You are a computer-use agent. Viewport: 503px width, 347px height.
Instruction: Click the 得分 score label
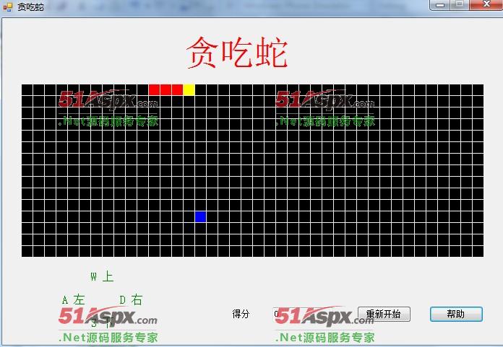[241, 314]
